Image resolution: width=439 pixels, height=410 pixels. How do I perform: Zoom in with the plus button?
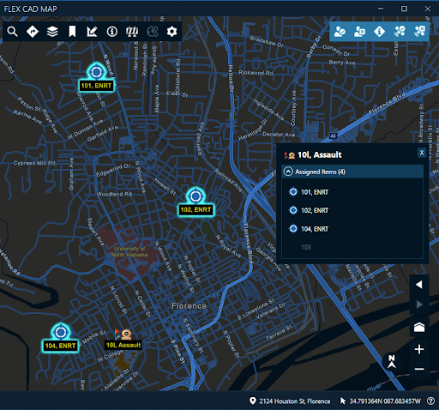click(x=419, y=349)
